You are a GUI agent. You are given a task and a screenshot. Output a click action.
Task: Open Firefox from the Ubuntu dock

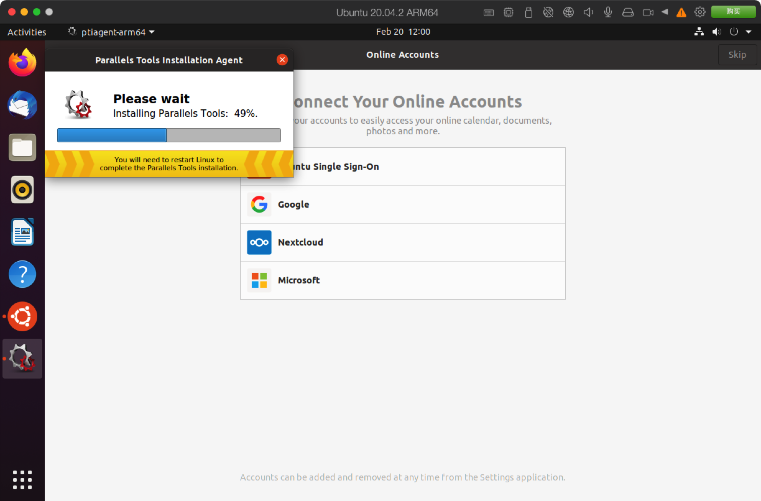pyautogui.click(x=22, y=63)
